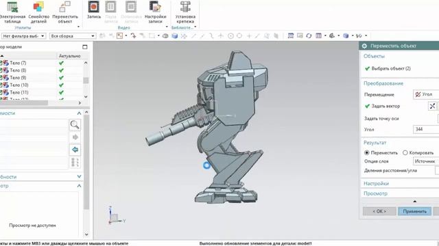Collapse the left panel section ending in «имости»
This screenshot has height=246, width=439.
tap(79, 113)
